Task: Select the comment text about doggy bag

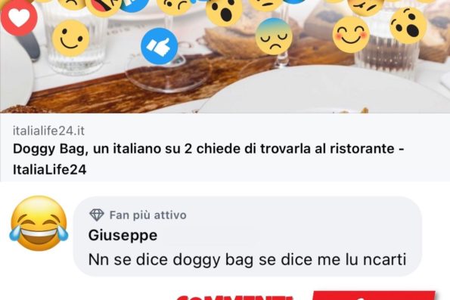Action: (x=247, y=259)
